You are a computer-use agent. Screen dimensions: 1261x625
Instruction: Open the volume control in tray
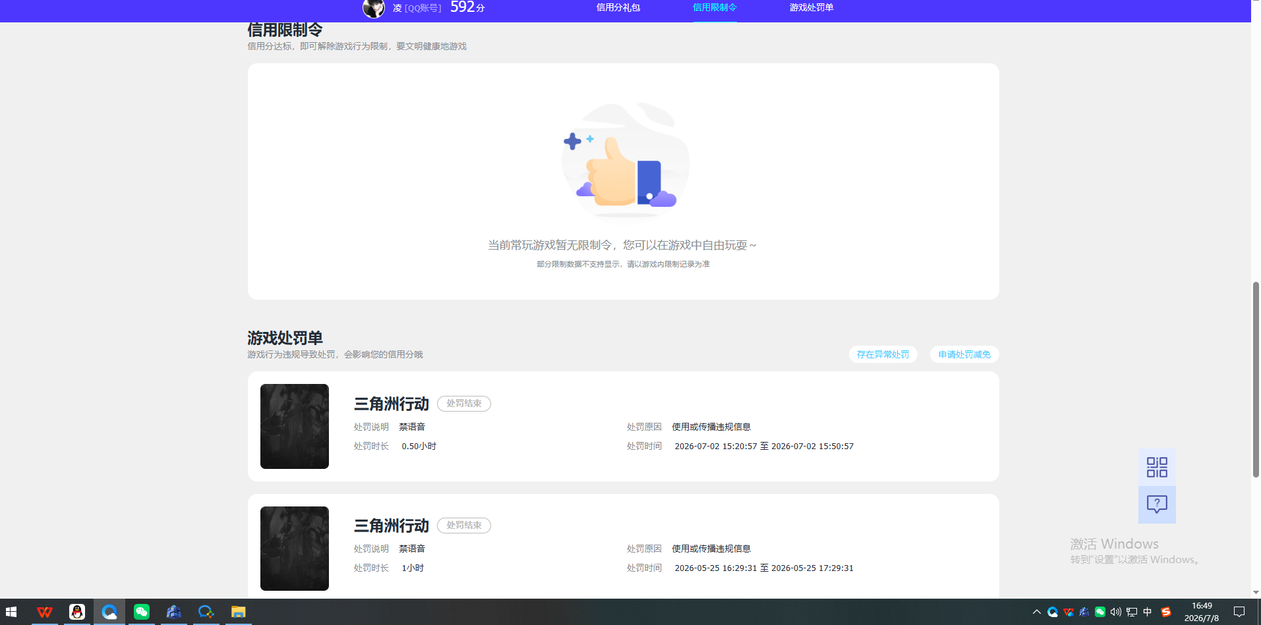(1116, 612)
